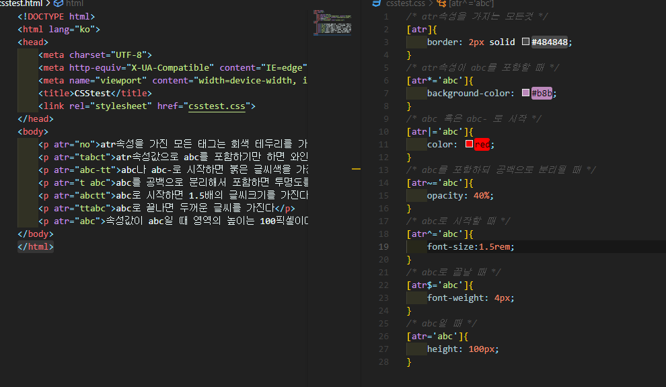The image size is (666, 387).
Task: Click the html element breadcrumb icon
Action: point(59,3)
